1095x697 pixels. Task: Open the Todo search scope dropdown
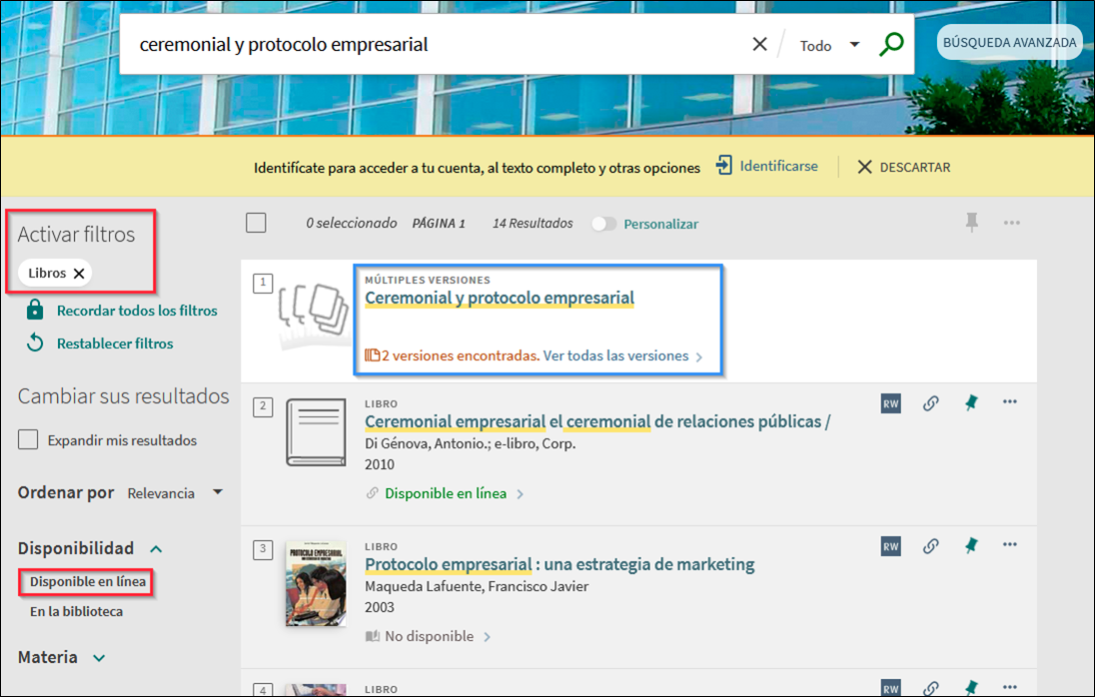[x=829, y=45]
